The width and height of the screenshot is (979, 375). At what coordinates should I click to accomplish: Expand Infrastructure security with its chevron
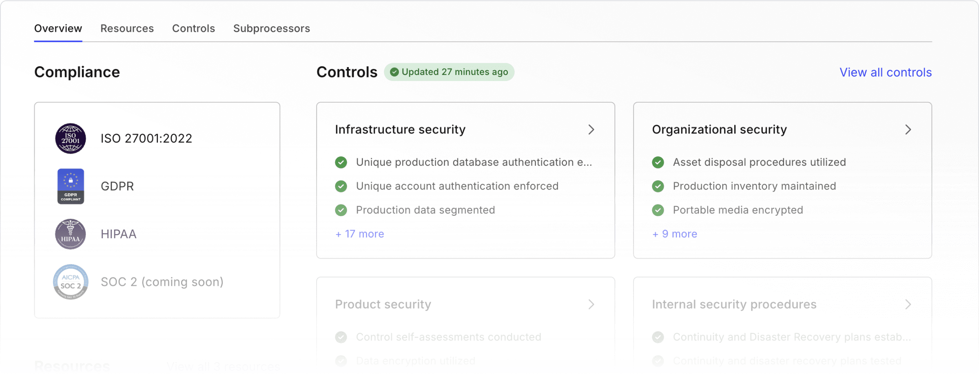point(591,129)
